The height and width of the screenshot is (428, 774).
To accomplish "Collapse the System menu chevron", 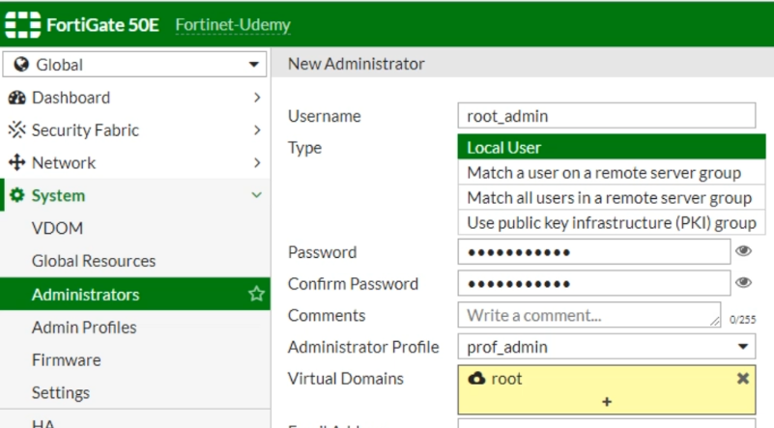I will click(256, 195).
